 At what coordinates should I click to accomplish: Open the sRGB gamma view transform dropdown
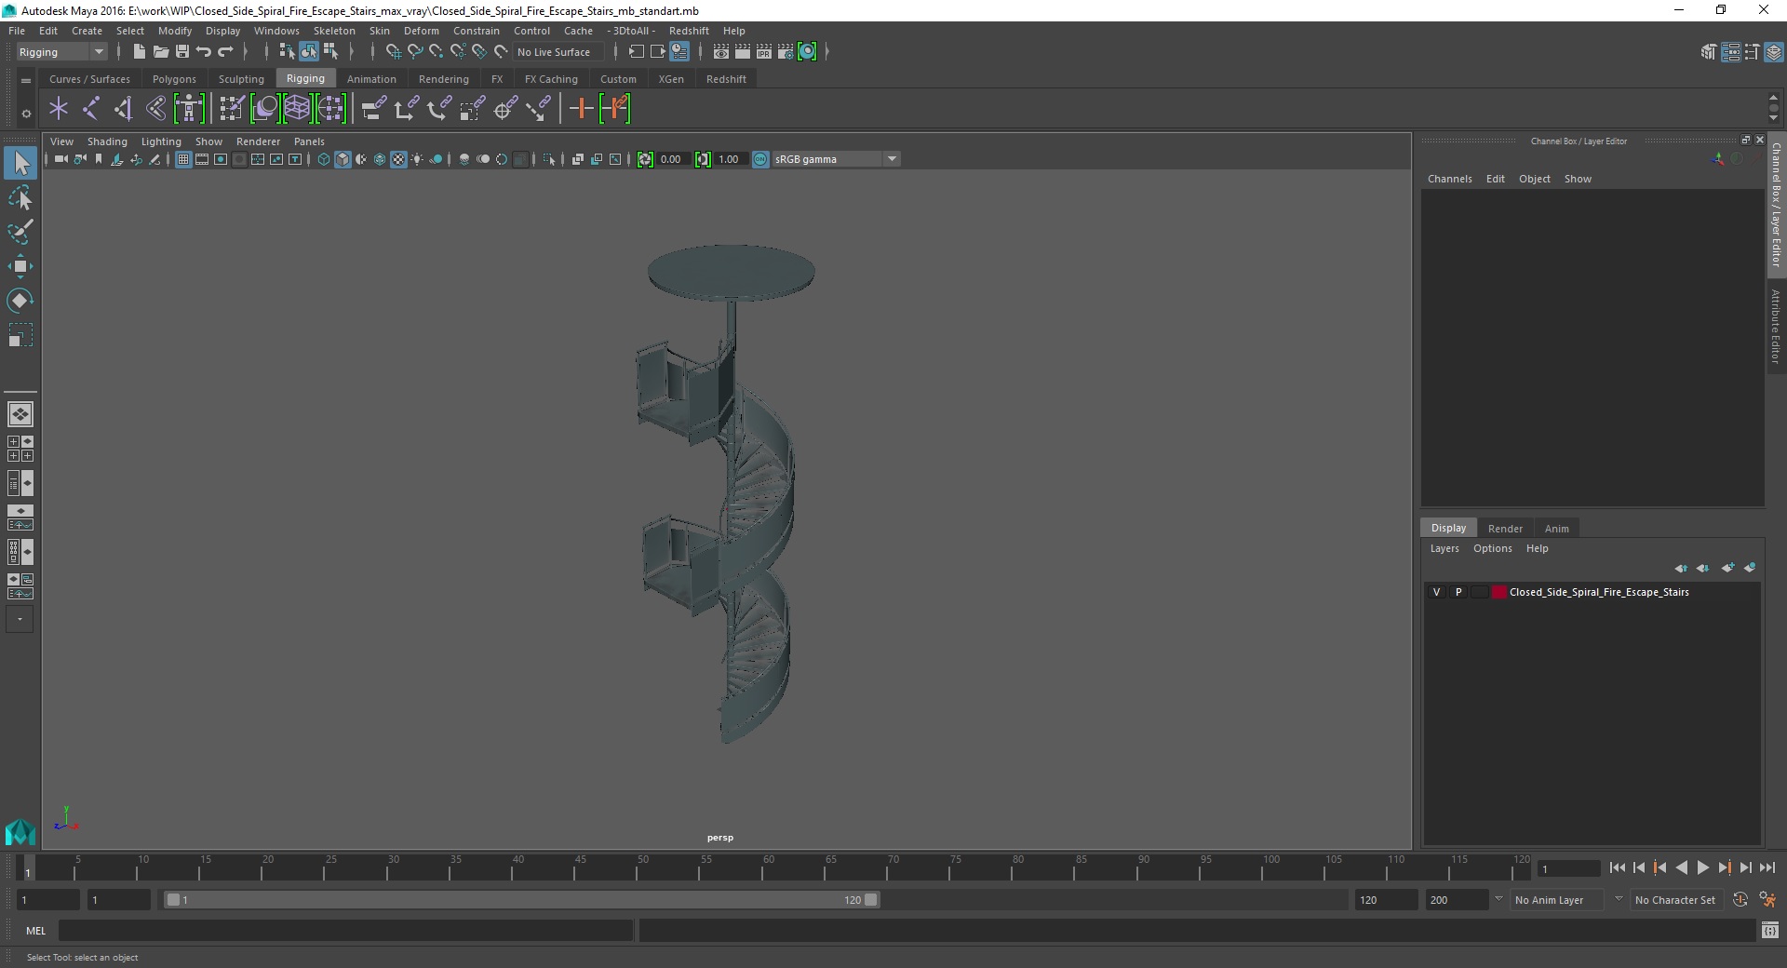tap(836, 159)
